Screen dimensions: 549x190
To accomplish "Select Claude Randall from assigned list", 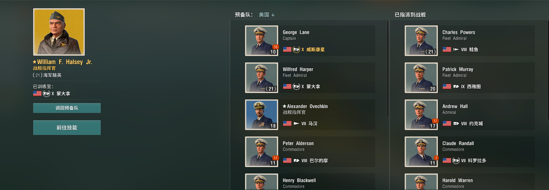I will (x=470, y=152).
